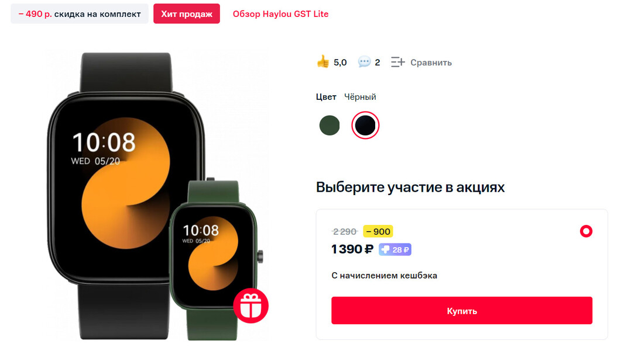The width and height of the screenshot is (638, 351).
Task: Click the compare list icon
Action: [397, 62]
